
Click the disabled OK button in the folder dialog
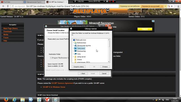tap(94, 67)
